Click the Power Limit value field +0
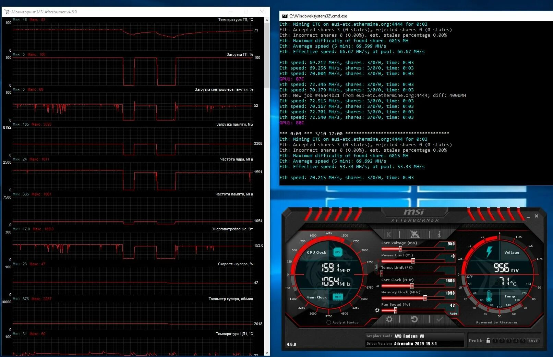Image resolution: width=553 pixels, height=357 pixels. point(452,256)
